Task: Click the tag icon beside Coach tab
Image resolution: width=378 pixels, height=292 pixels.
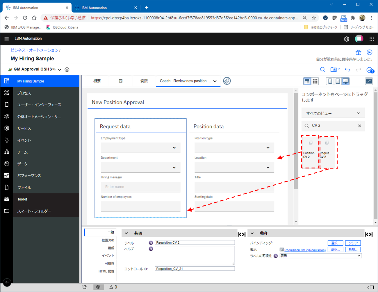Action: (227, 81)
